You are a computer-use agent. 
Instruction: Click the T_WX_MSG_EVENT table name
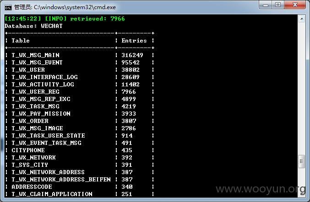click(x=37, y=63)
